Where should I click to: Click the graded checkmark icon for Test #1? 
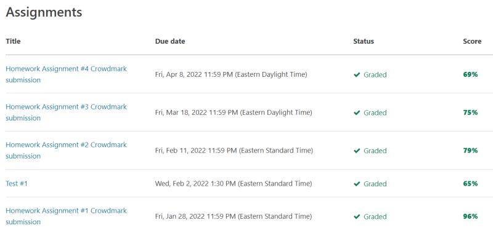pos(357,184)
